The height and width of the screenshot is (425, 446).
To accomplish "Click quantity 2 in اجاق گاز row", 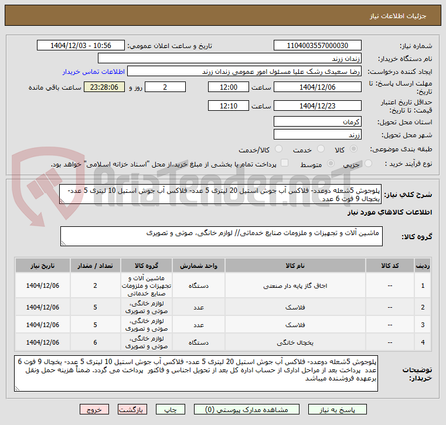I will [x=96, y=285].
